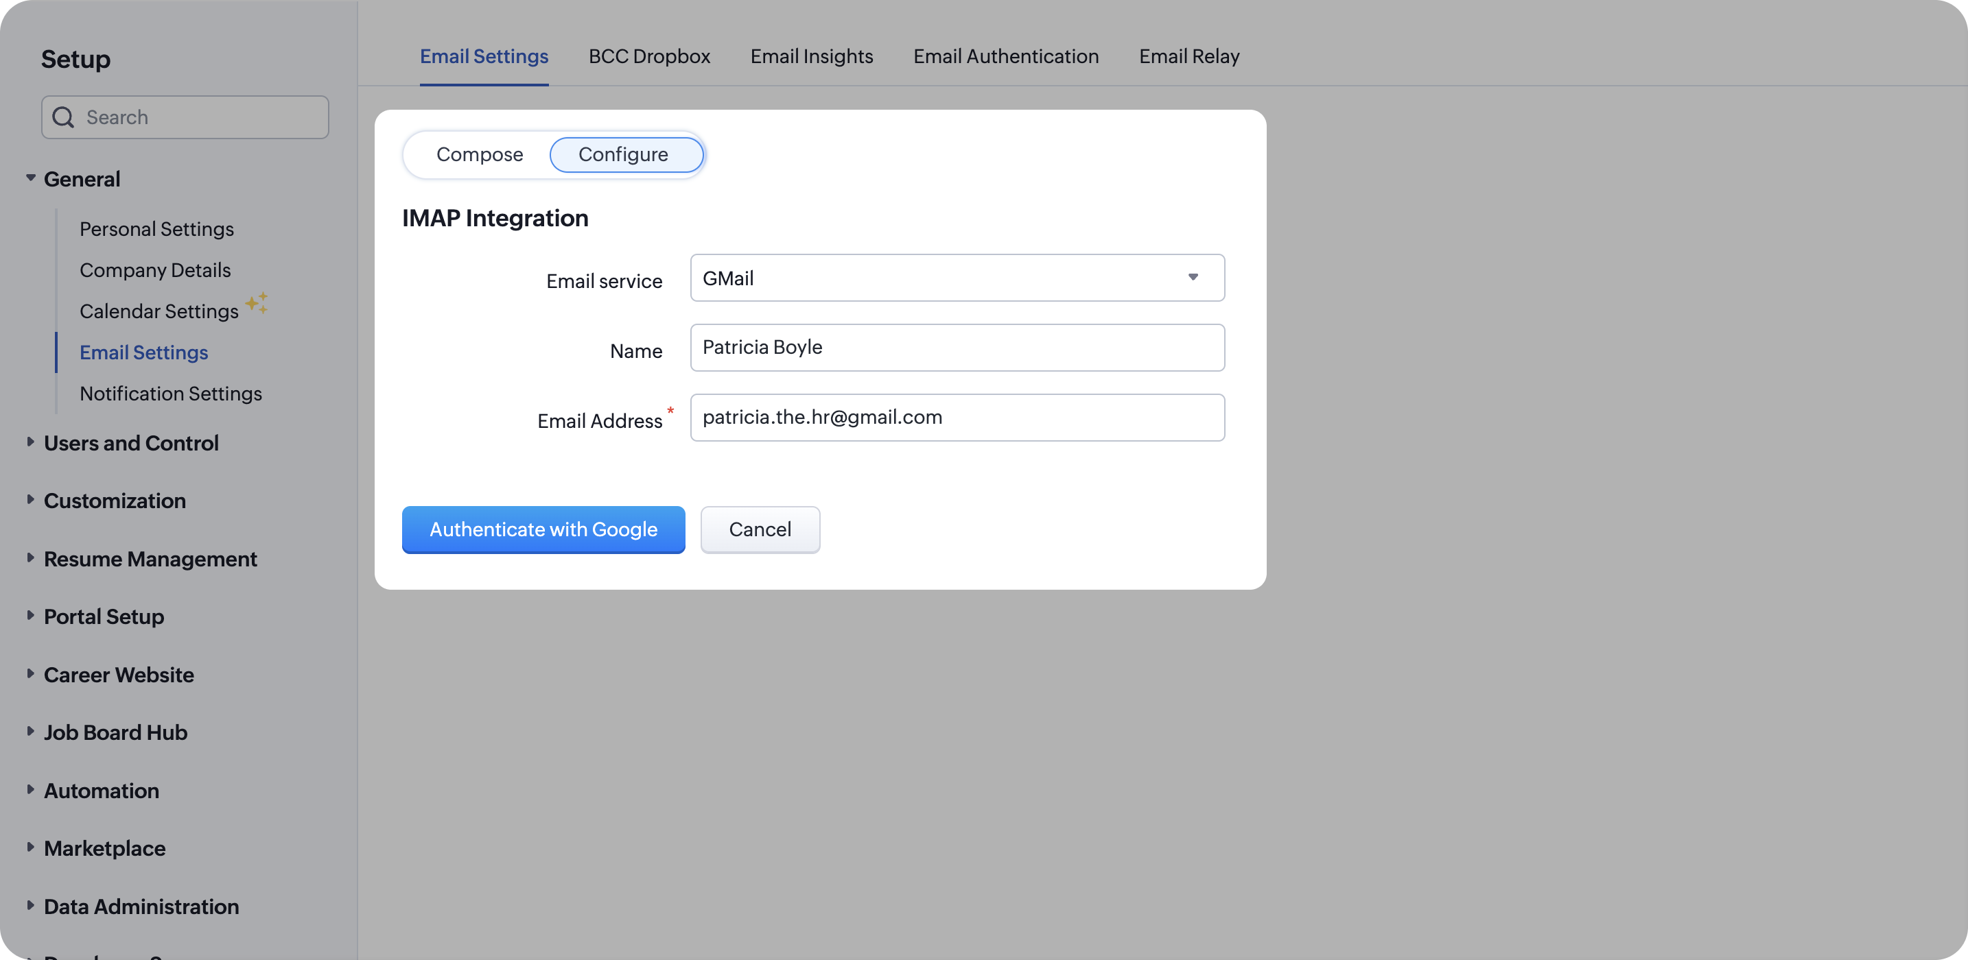Click the Cancel button
Image resolution: width=1968 pixels, height=960 pixels.
point(760,529)
